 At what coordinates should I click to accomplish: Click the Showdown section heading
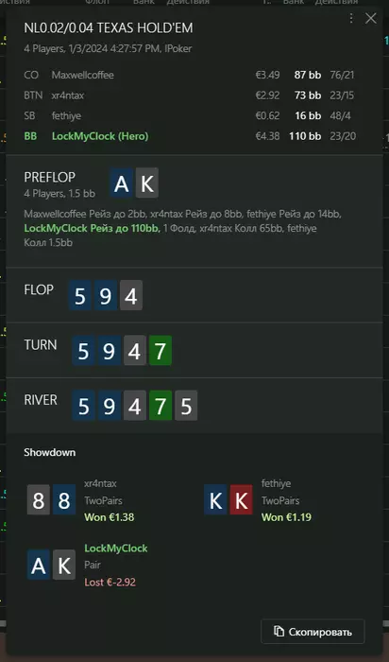click(50, 453)
